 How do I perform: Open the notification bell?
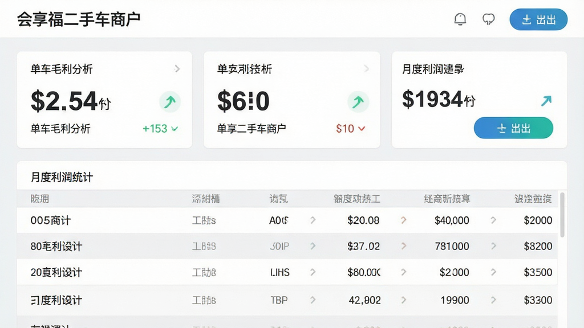pyautogui.click(x=460, y=19)
